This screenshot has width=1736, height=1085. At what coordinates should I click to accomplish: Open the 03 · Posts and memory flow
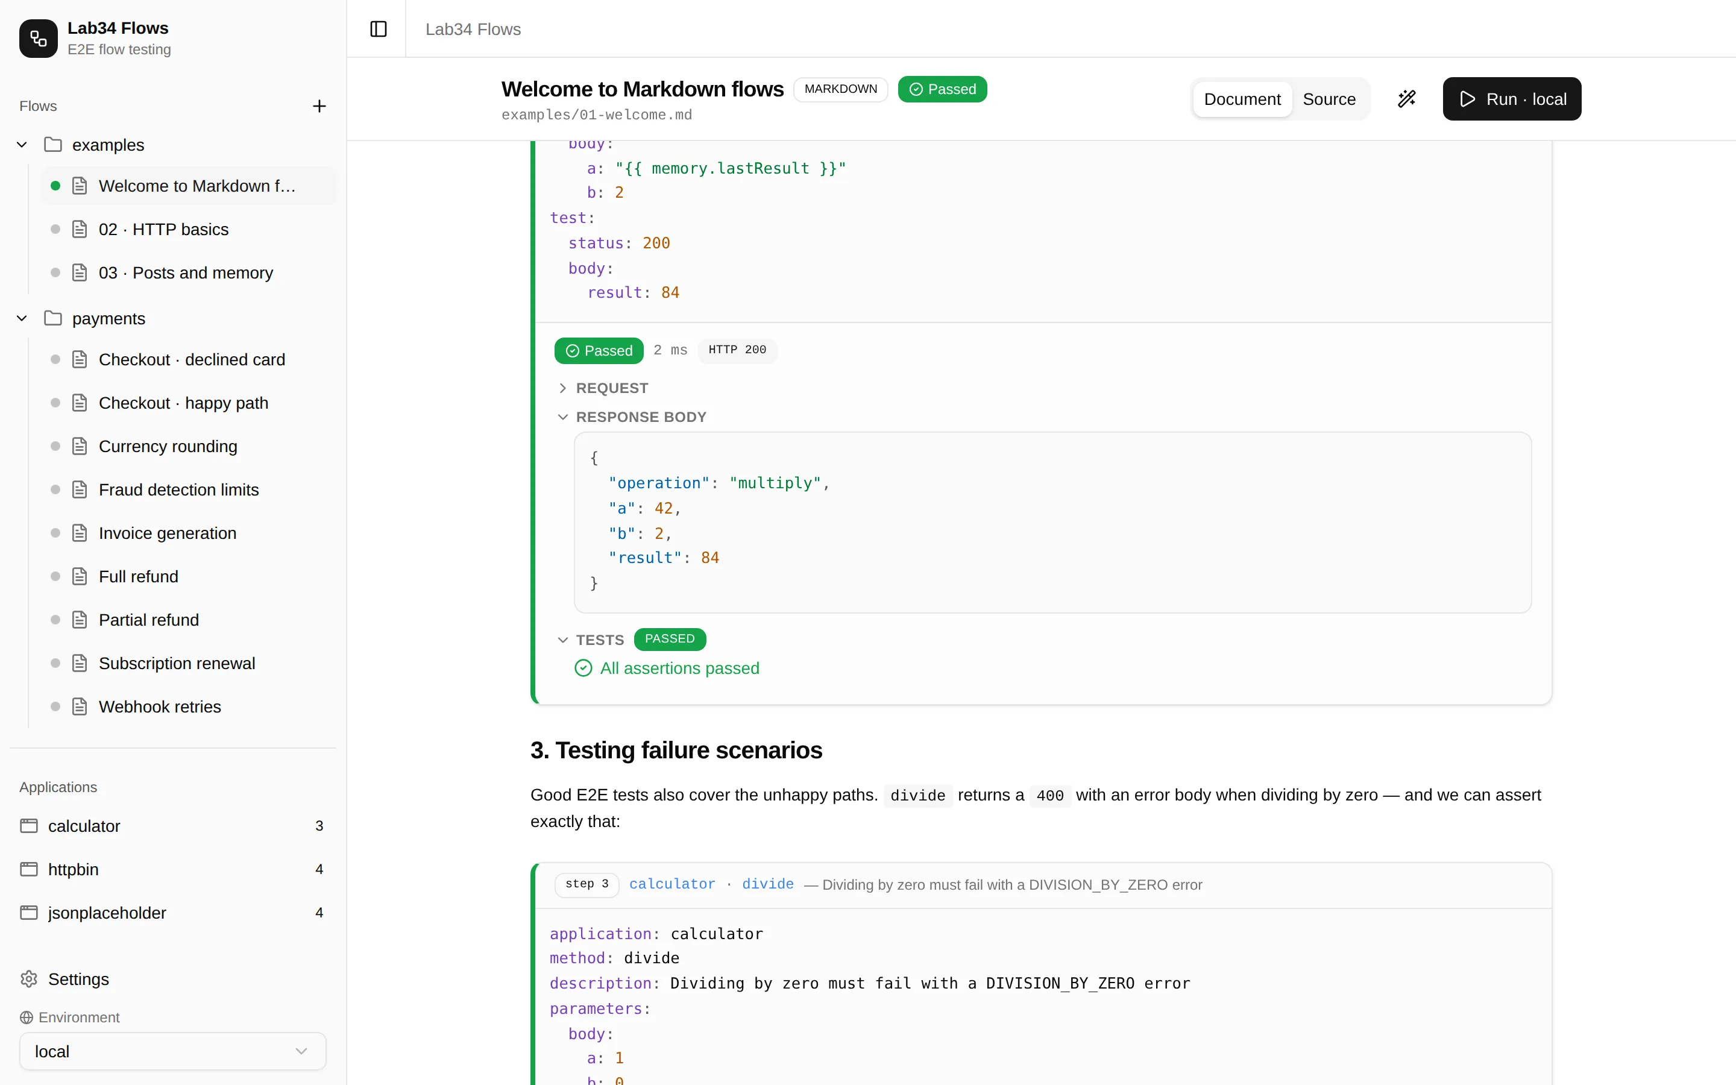point(189,272)
